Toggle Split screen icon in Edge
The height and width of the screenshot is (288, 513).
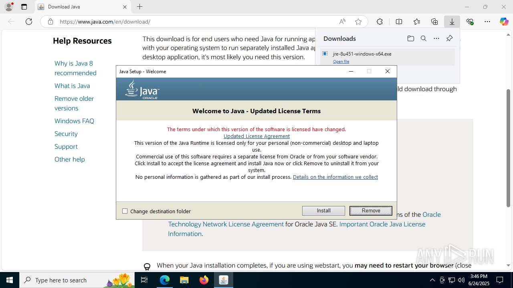[399, 22]
